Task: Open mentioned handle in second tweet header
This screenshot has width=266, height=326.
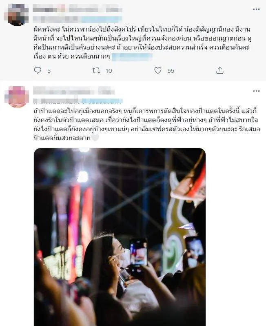Action: pyautogui.click(x=102, y=101)
